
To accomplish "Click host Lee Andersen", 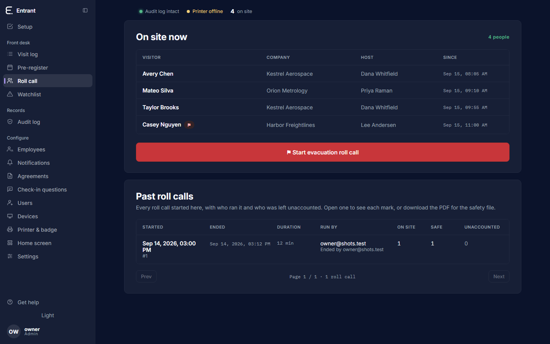I will click(378, 125).
